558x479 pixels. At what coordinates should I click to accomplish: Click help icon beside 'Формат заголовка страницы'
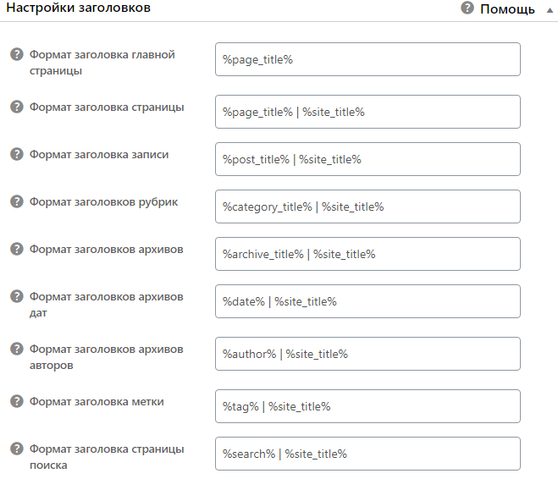(16, 107)
